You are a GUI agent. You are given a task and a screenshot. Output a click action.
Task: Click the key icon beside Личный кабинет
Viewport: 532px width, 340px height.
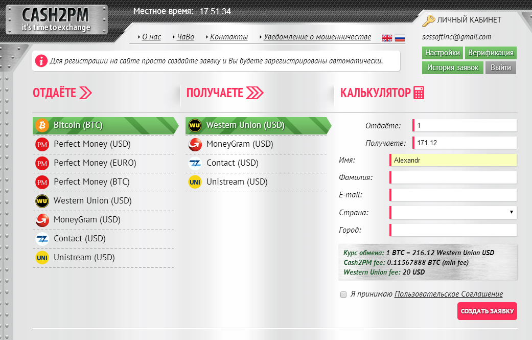[428, 20]
